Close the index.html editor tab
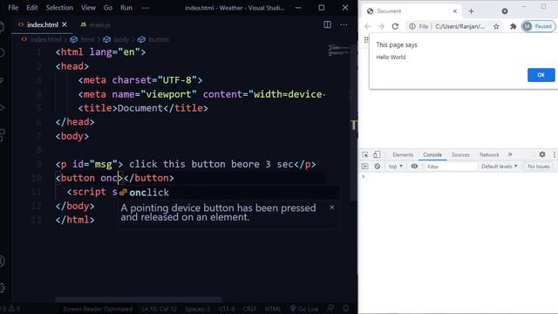The image size is (558, 314). [65, 24]
